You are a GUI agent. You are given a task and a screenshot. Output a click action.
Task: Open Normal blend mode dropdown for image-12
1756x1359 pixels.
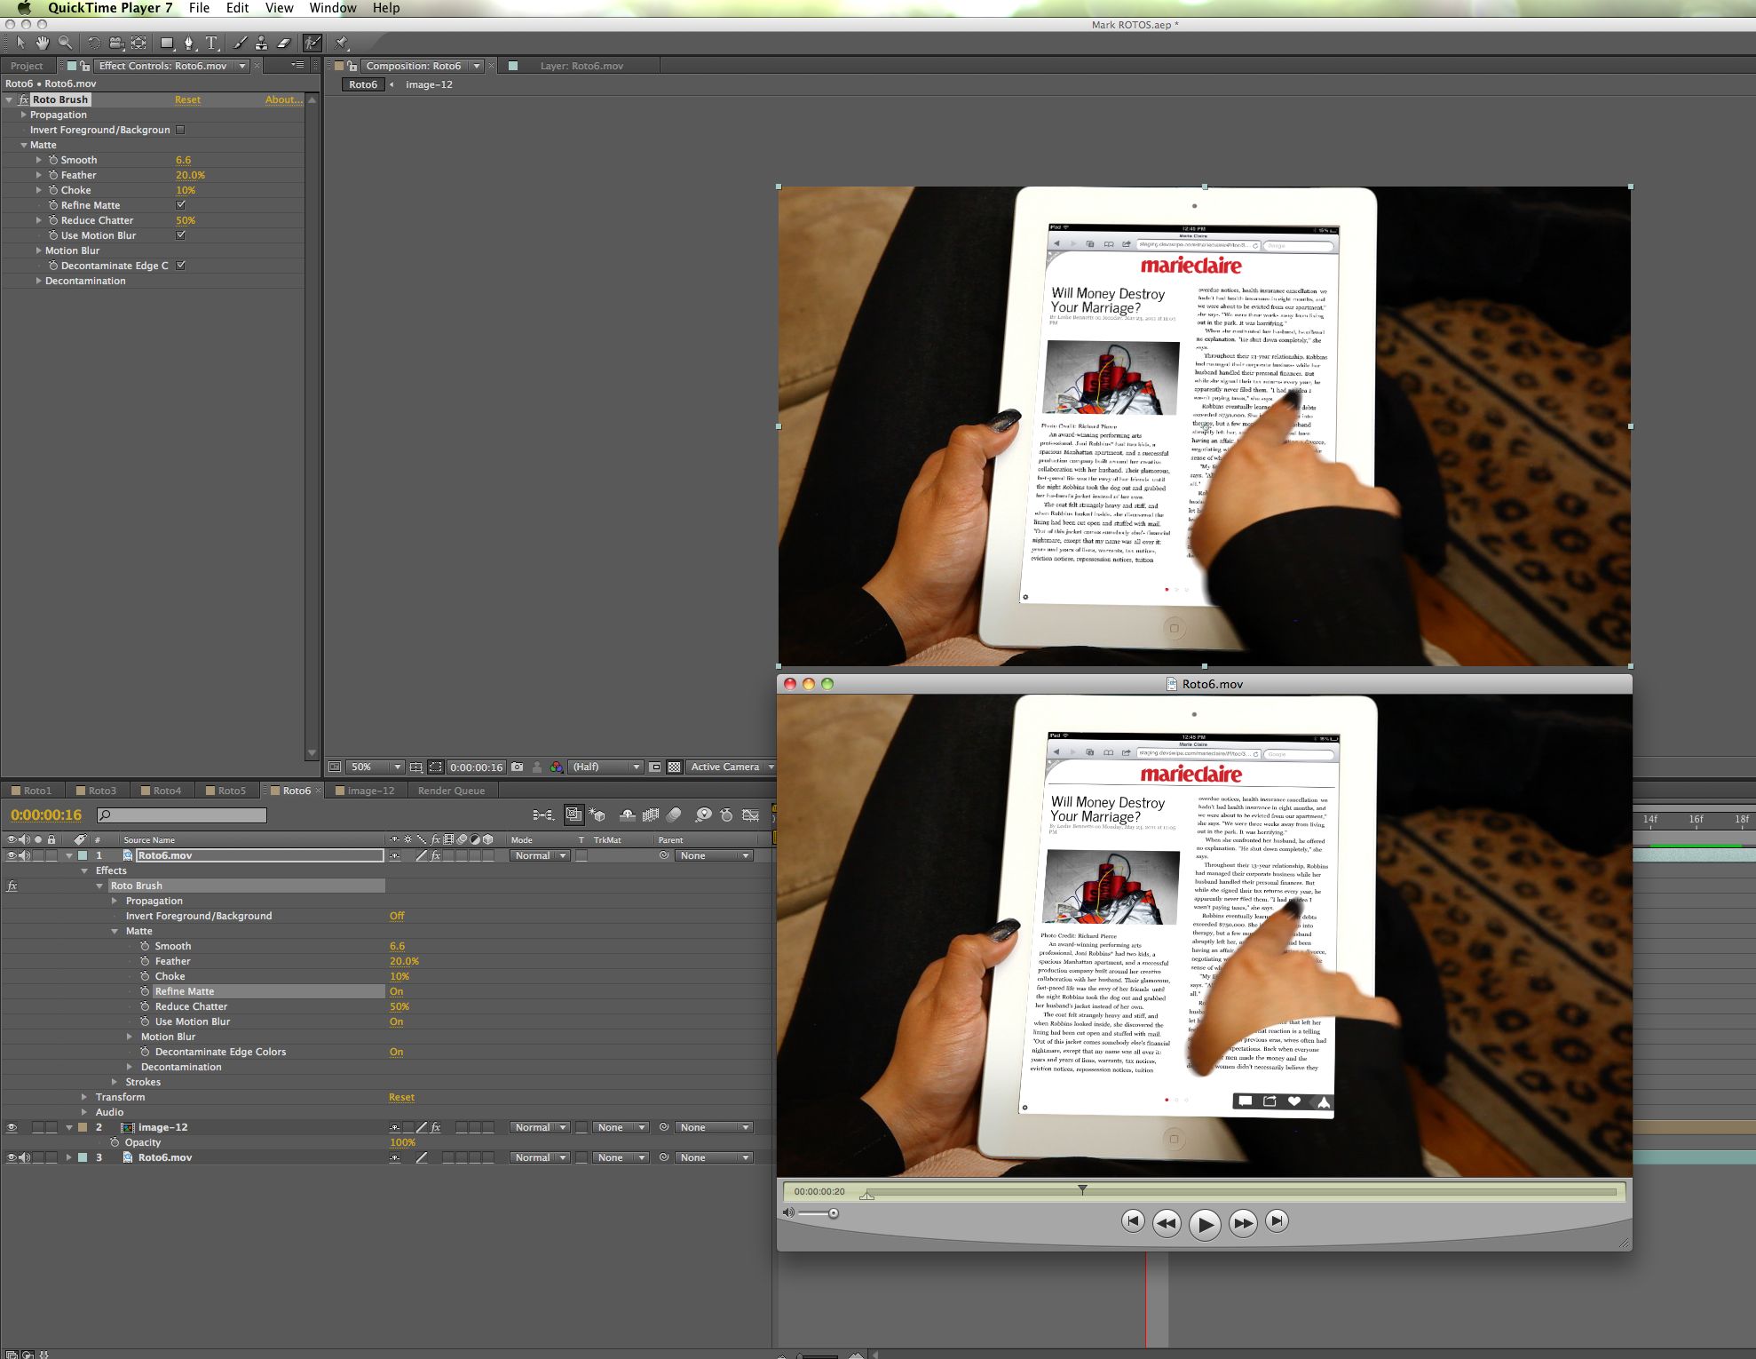pyautogui.click(x=540, y=1127)
